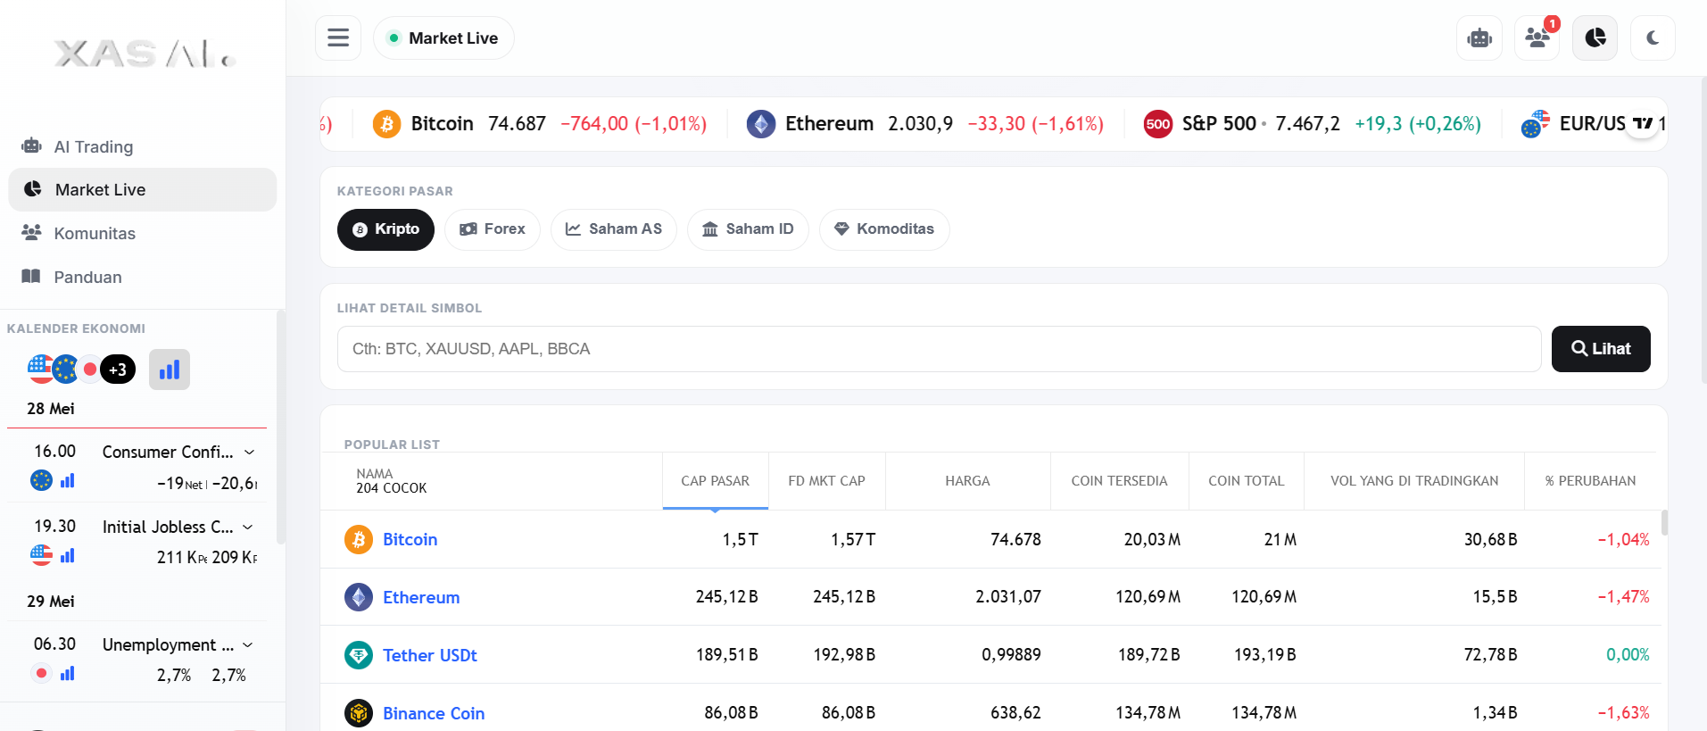
Task: Expand the Unemployment event
Action: [x=248, y=644]
